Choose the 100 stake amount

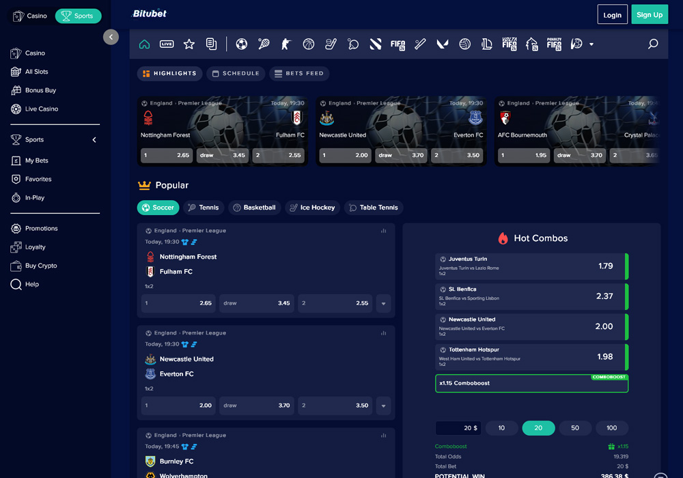(x=611, y=428)
